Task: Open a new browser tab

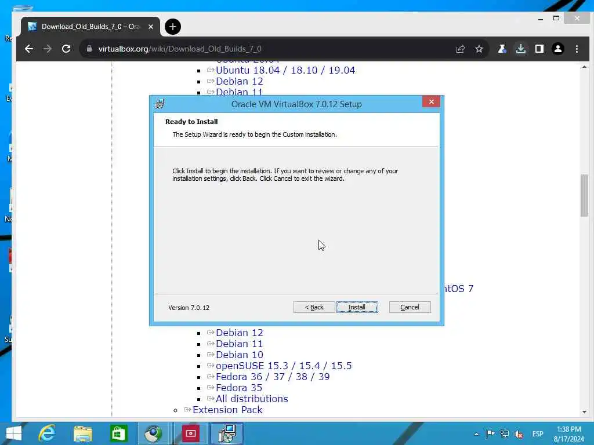Action: point(173,27)
